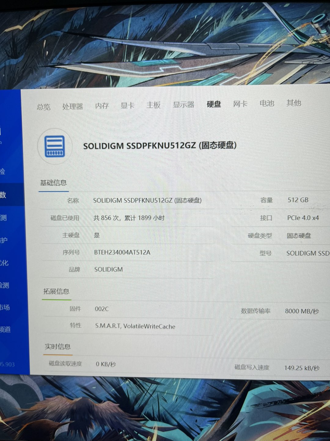The width and height of the screenshot is (330, 441).
Task: Click the 数据传输率 field label
Action: point(256,311)
